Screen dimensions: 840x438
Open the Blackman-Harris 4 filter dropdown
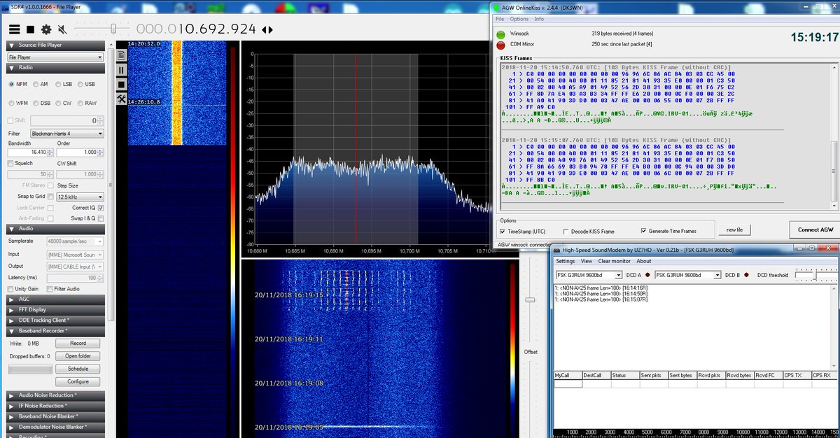pos(67,133)
